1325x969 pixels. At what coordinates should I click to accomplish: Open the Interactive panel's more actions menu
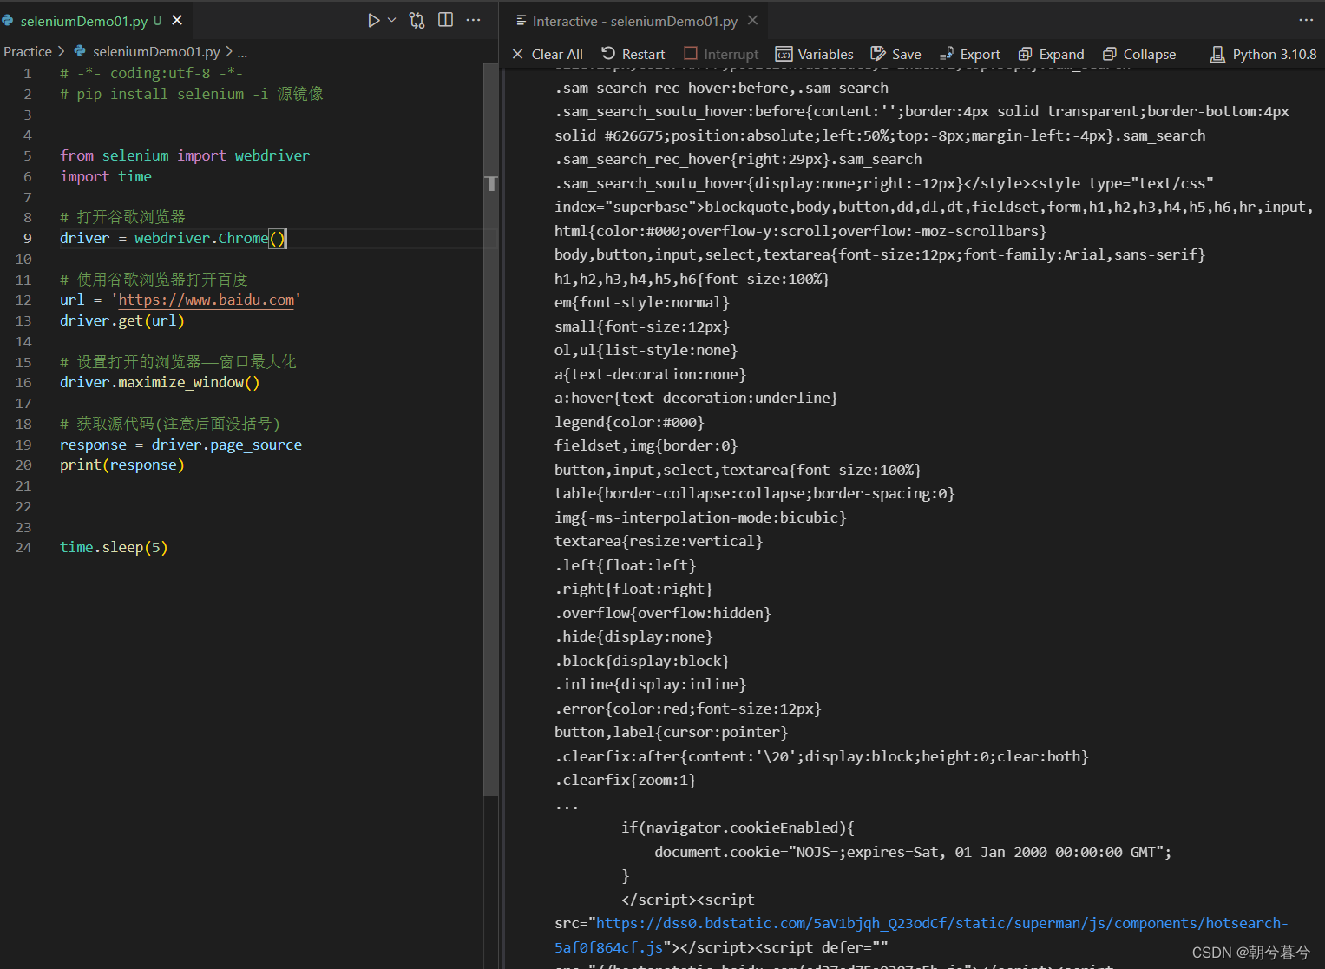1306,20
